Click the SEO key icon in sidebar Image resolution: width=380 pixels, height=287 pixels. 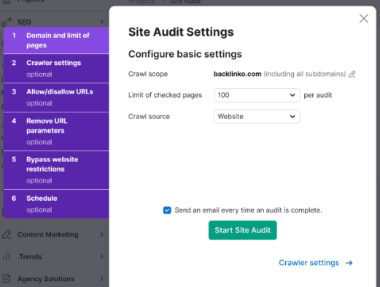point(7,22)
